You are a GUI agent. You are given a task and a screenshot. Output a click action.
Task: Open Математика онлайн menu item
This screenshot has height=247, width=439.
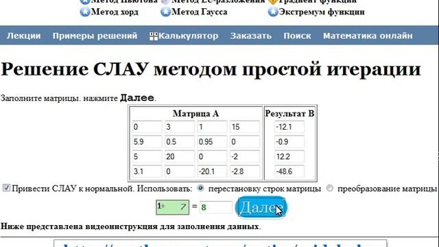click(368, 36)
